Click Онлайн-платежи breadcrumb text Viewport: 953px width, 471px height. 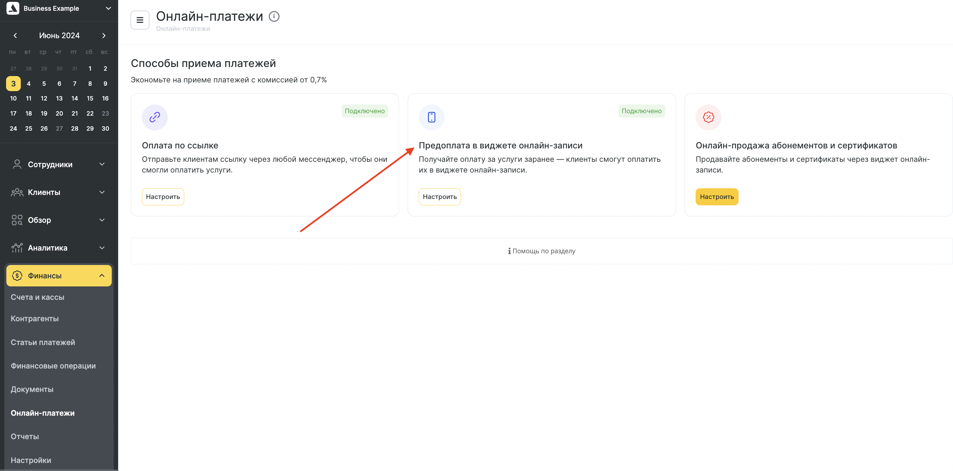click(183, 28)
